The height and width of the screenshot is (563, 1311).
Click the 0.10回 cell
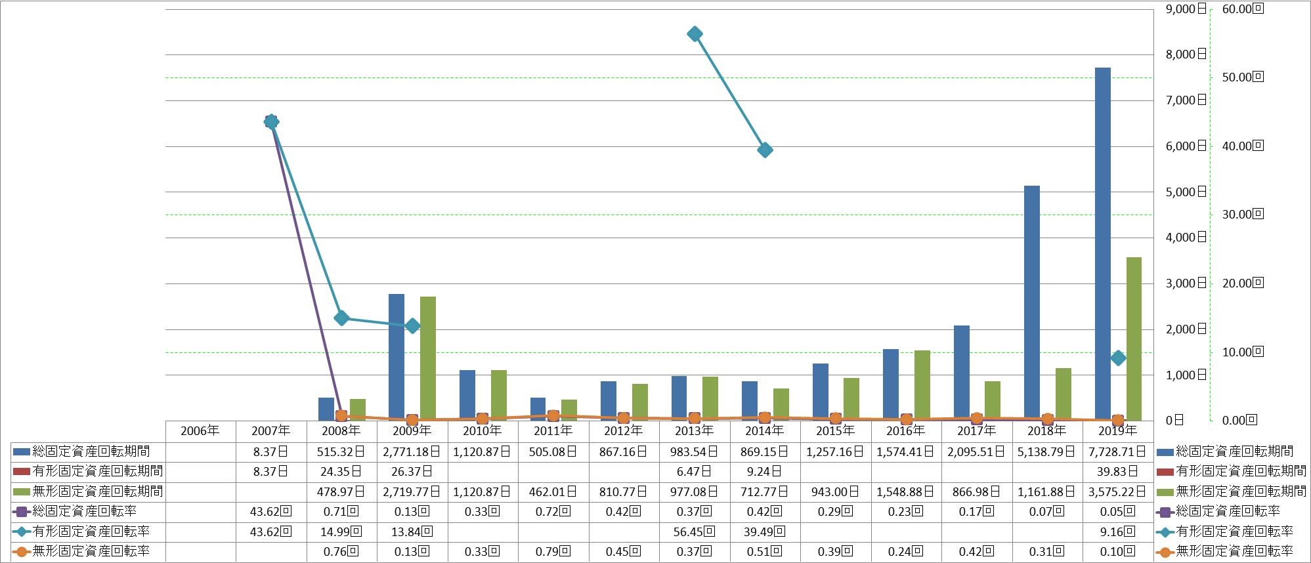(1117, 551)
